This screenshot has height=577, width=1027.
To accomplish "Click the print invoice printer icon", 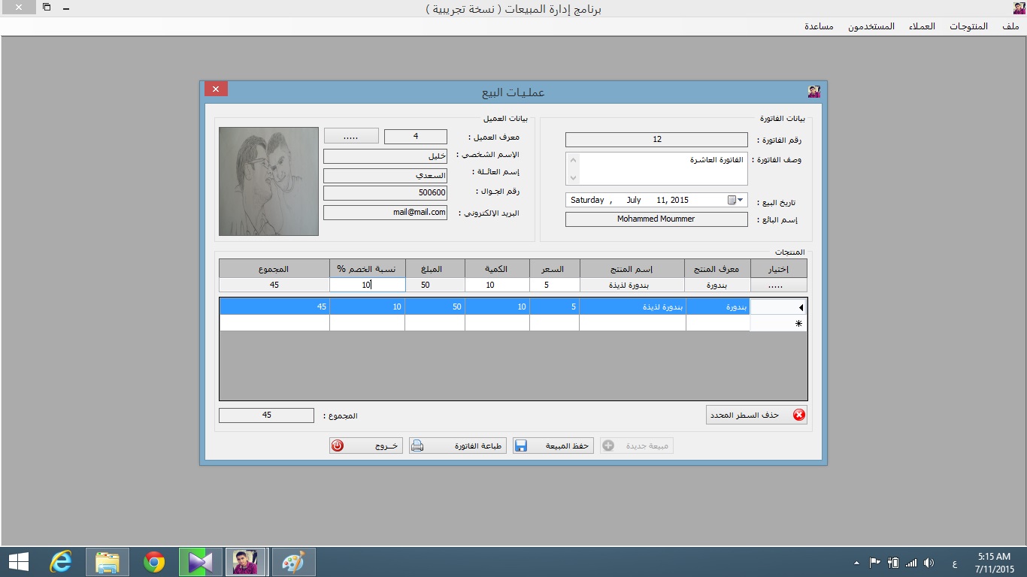I will (x=417, y=446).
